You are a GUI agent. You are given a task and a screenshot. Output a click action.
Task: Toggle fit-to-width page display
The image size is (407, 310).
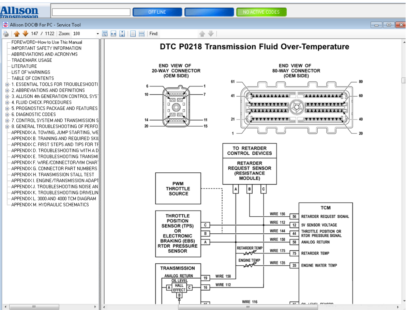pyautogui.click(x=112, y=33)
